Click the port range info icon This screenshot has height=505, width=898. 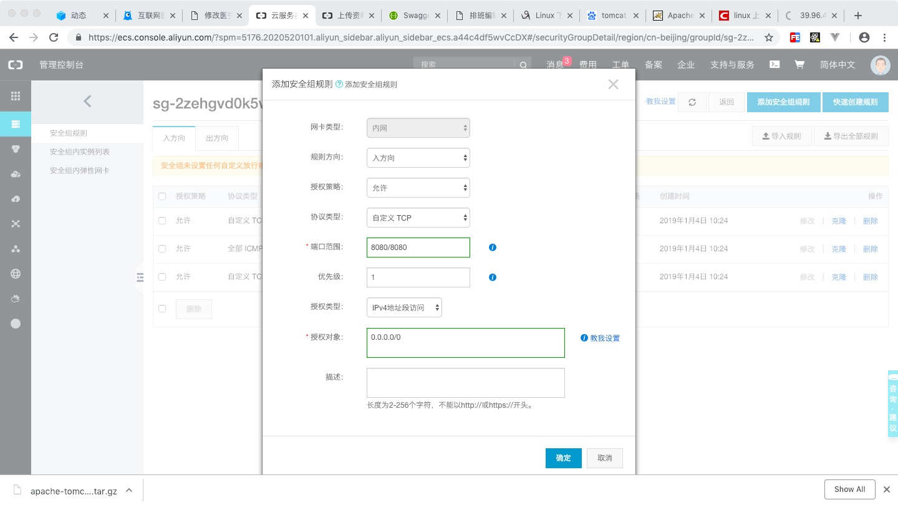[492, 248]
